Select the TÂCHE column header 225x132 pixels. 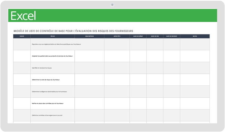(x=53, y=36)
